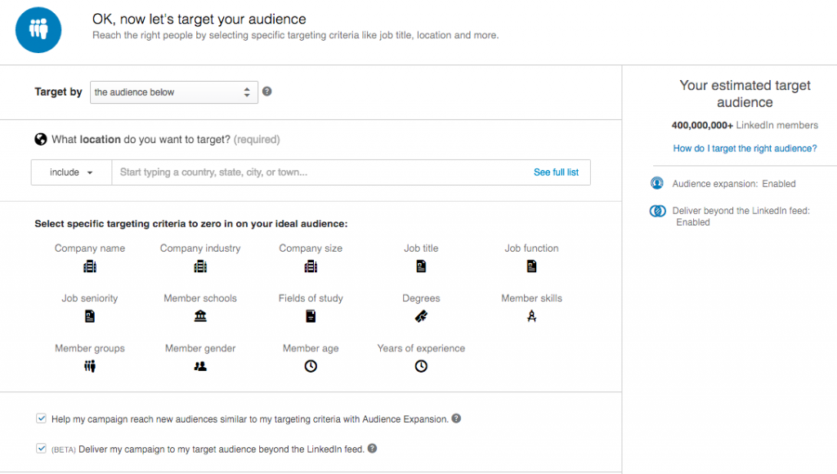This screenshot has width=837, height=474.
Task: Open Member groups targeting icon
Action: 90,366
